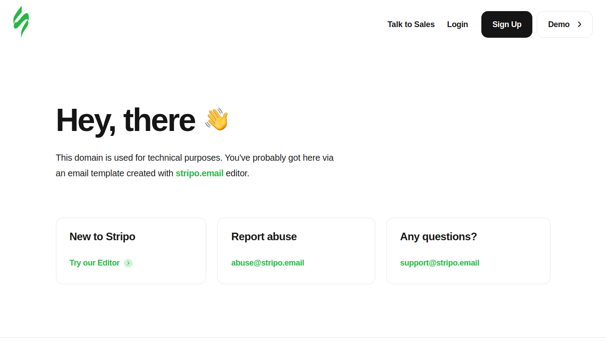Click the waving hand emoji
Image resolution: width=606 pixels, height=341 pixels.
(x=216, y=119)
